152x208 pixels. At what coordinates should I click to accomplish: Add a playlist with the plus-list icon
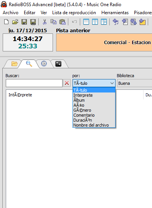point(125,22)
